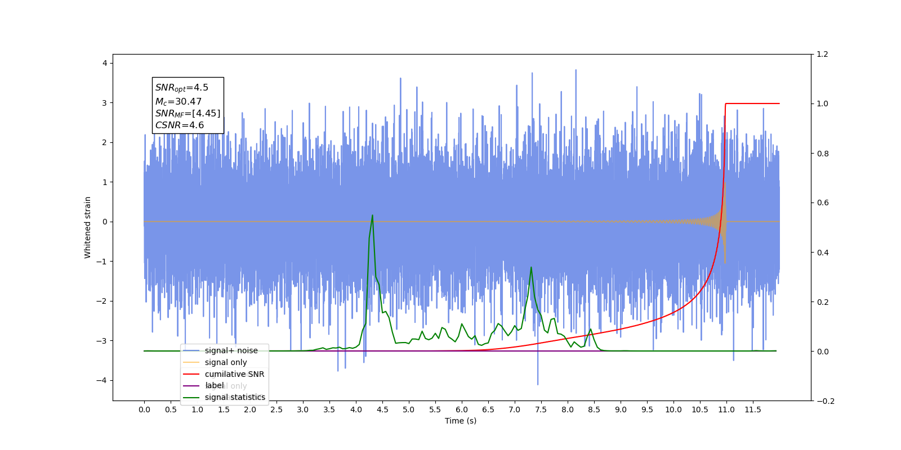Click the time-axis tick label 9.0
This screenshot has width=901, height=450.
tap(621, 409)
